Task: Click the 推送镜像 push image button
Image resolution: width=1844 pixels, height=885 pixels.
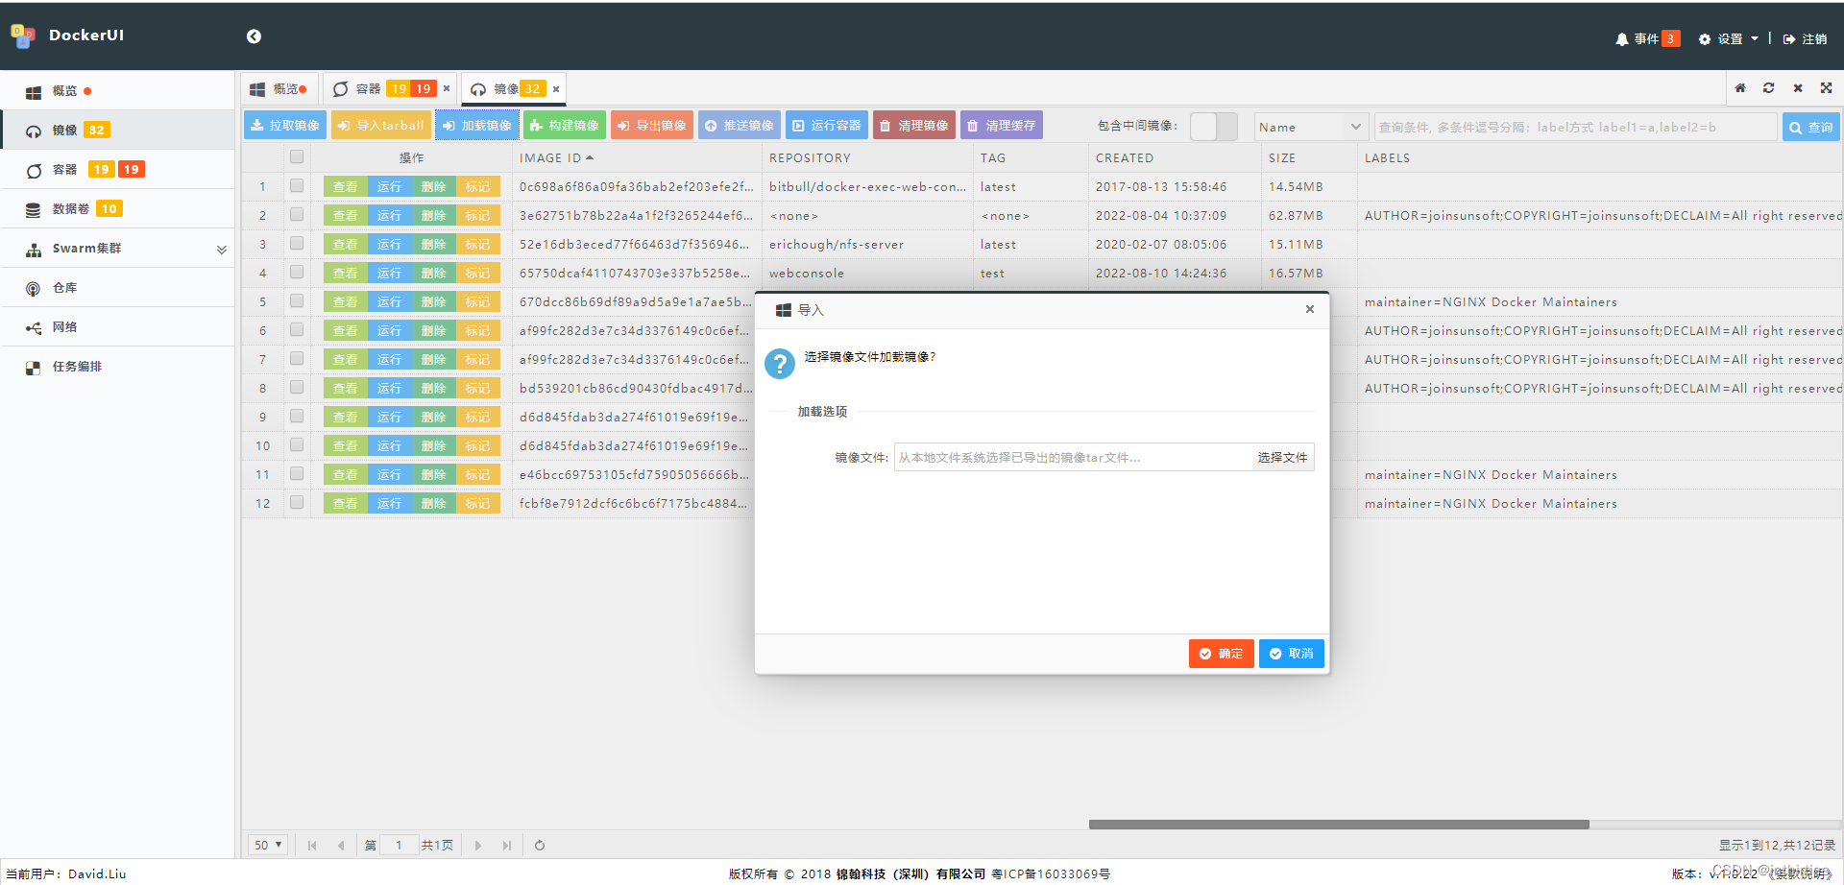Action: point(740,126)
